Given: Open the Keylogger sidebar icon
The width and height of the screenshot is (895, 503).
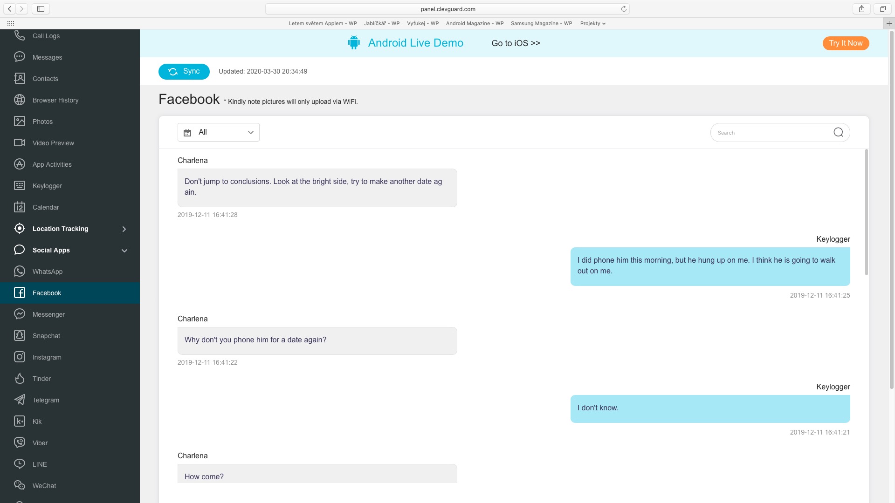Looking at the screenshot, I should [20, 186].
